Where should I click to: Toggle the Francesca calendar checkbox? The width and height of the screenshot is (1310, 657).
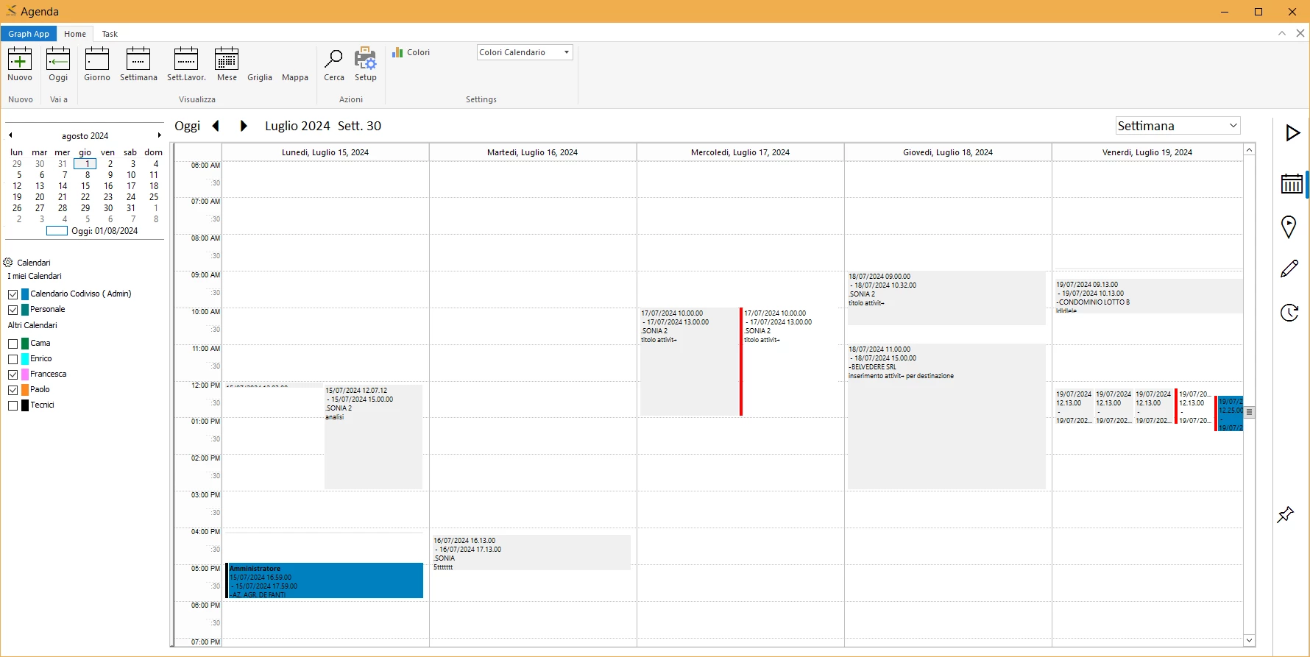(x=13, y=374)
